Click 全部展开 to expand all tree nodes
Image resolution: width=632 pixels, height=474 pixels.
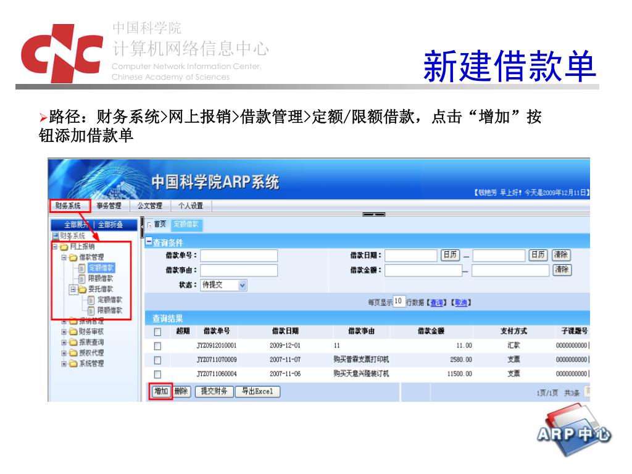[77, 225]
